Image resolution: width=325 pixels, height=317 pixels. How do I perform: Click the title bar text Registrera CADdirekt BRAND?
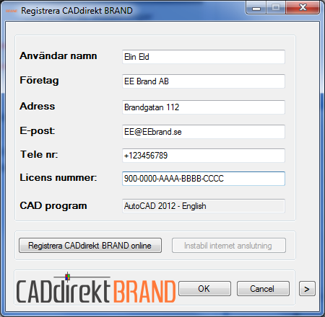click(77, 11)
